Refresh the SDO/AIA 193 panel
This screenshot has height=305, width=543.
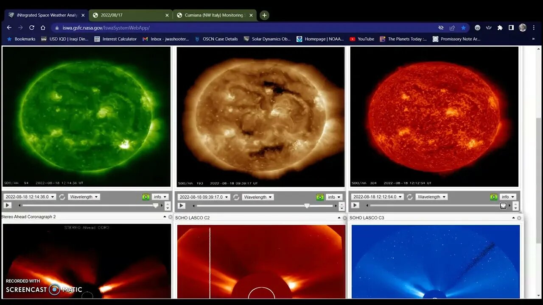pyautogui.click(x=236, y=197)
